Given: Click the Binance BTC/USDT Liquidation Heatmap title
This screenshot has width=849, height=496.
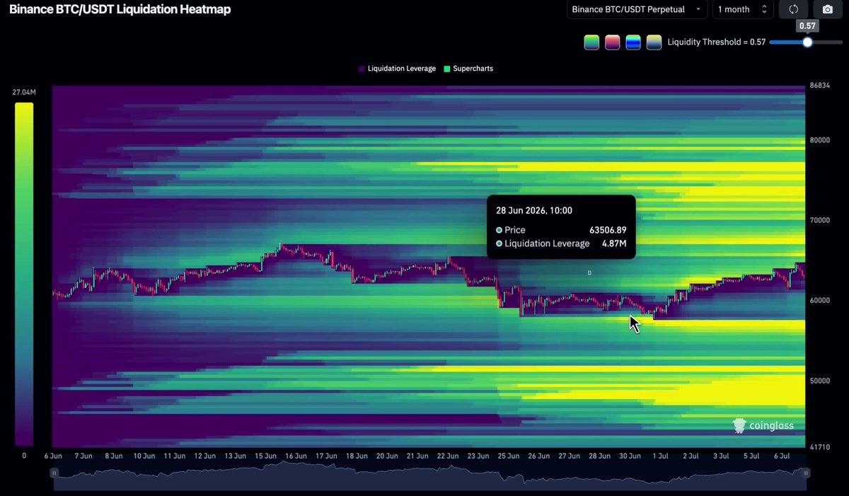Looking at the screenshot, I should 120,10.
